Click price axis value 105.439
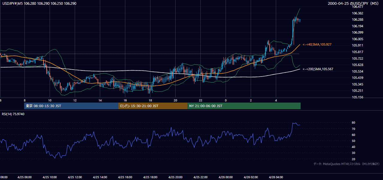The height and width of the screenshot is (180, 383). tap(357, 78)
